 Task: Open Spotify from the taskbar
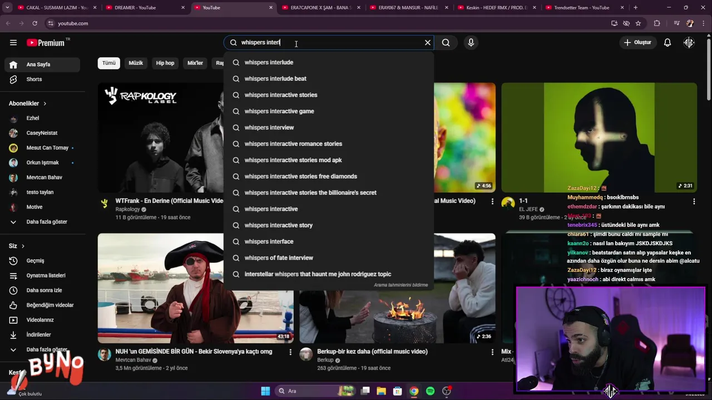pos(430,391)
